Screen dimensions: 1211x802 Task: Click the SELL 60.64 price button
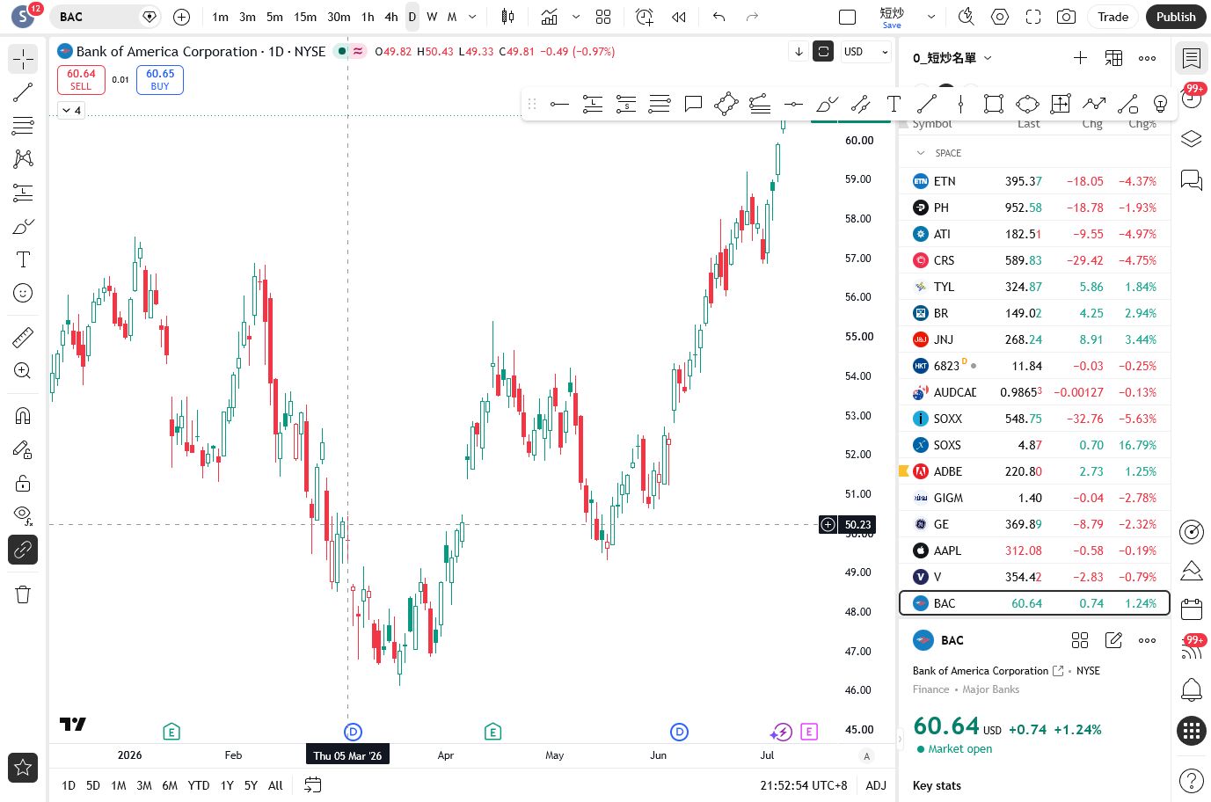[81, 79]
